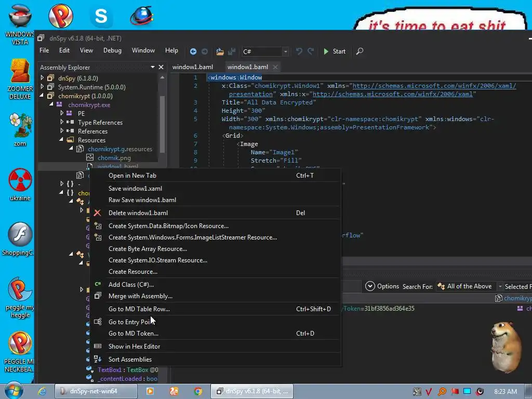This screenshot has height=399, width=532.
Task: Collapse the Resources folder node
Action: tap(61, 139)
